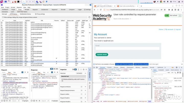The height and width of the screenshot is (103, 184).
Task: Click DevTools Styles filter field
Action: coord(159,73)
